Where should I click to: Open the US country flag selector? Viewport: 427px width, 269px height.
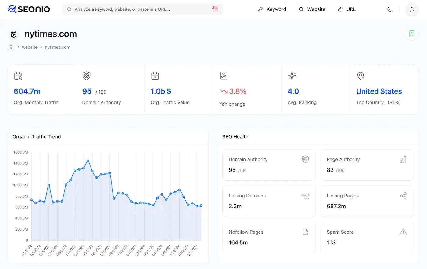pyautogui.click(x=215, y=9)
